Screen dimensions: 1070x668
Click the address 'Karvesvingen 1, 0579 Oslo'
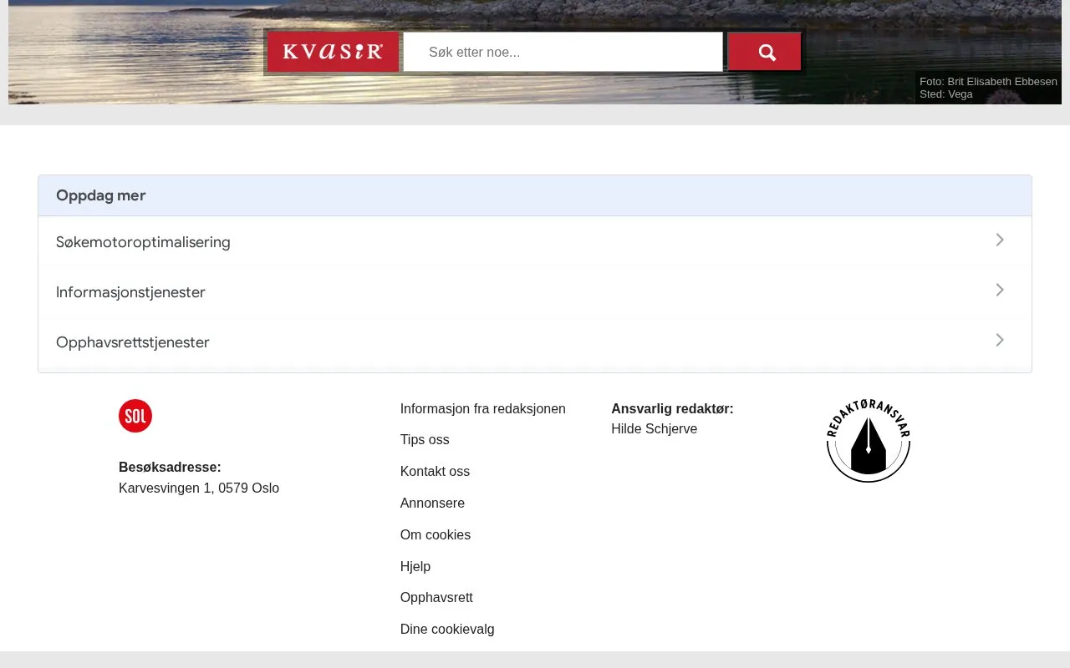(199, 488)
